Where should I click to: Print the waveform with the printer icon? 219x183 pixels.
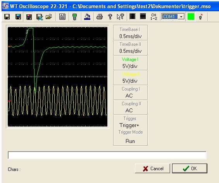pyautogui.click(x=100, y=17)
